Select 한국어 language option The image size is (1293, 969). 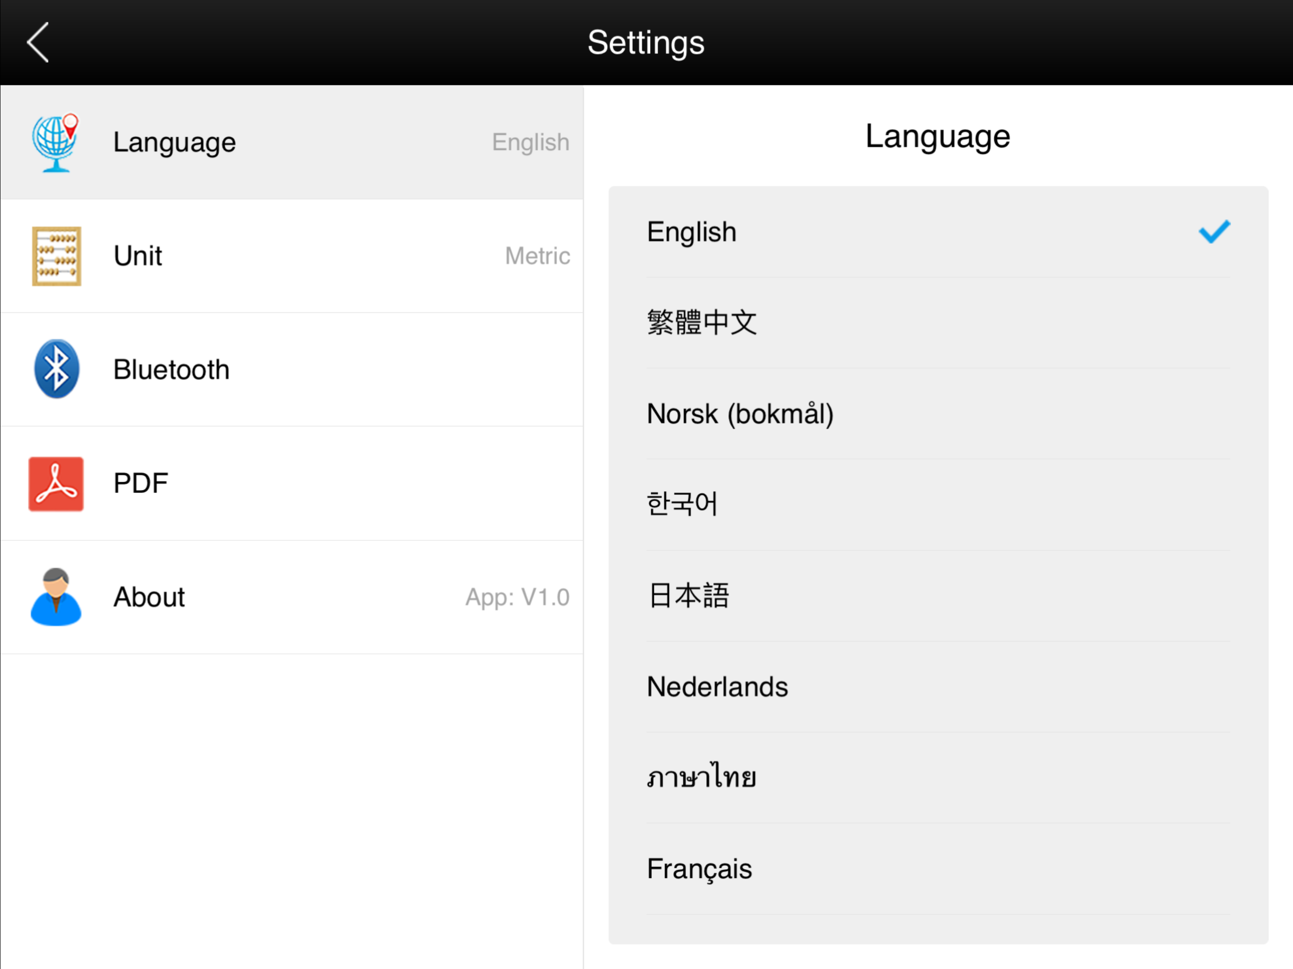coord(938,504)
